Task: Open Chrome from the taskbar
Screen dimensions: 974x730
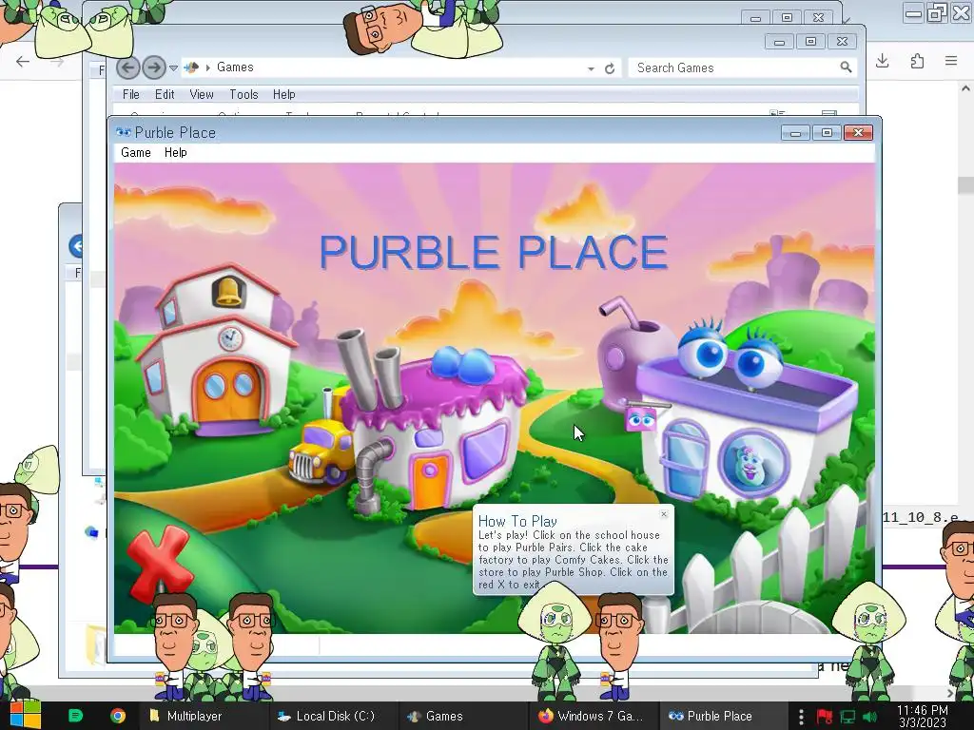Action: click(118, 716)
